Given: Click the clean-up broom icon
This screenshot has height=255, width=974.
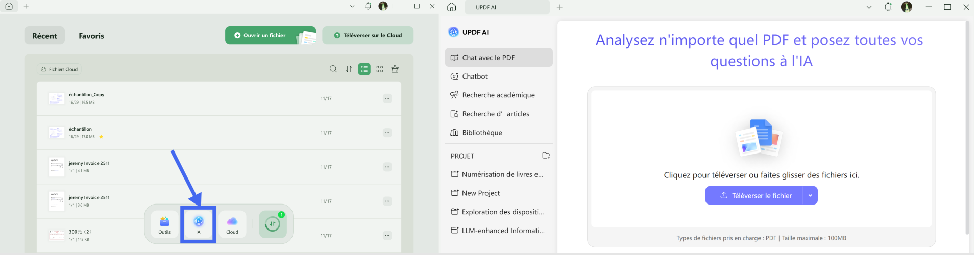Looking at the screenshot, I should (x=395, y=69).
